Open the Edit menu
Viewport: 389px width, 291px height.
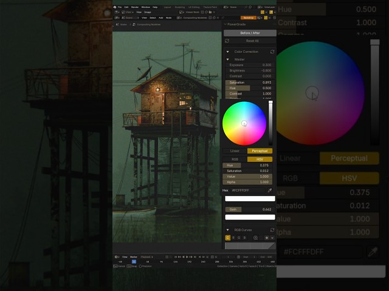point(126,7)
